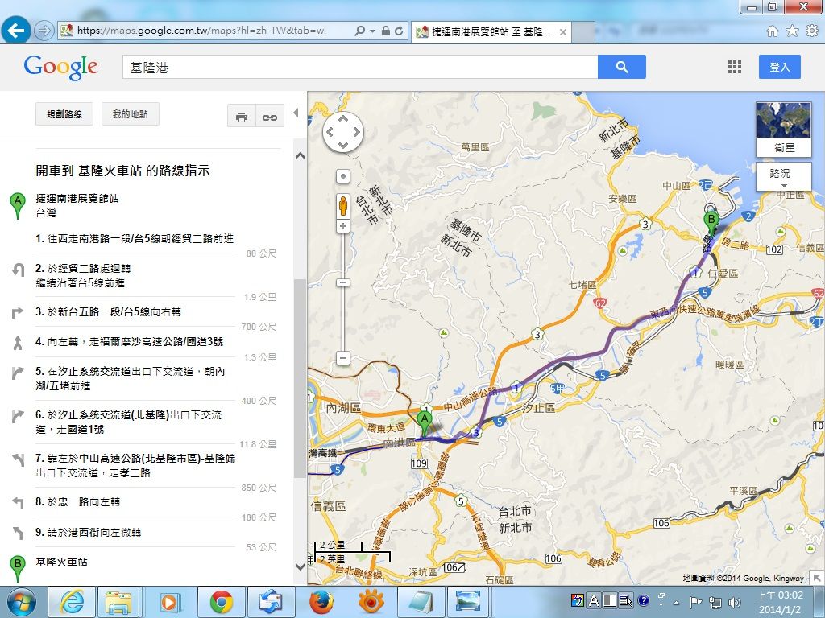Click the security lock icon in address bar

point(386,31)
